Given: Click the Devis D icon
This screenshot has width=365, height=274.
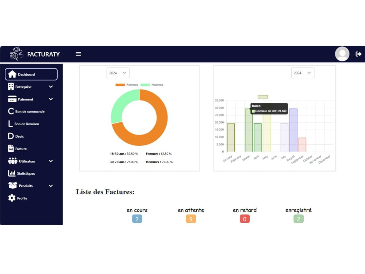Looking at the screenshot, I should [11, 136].
